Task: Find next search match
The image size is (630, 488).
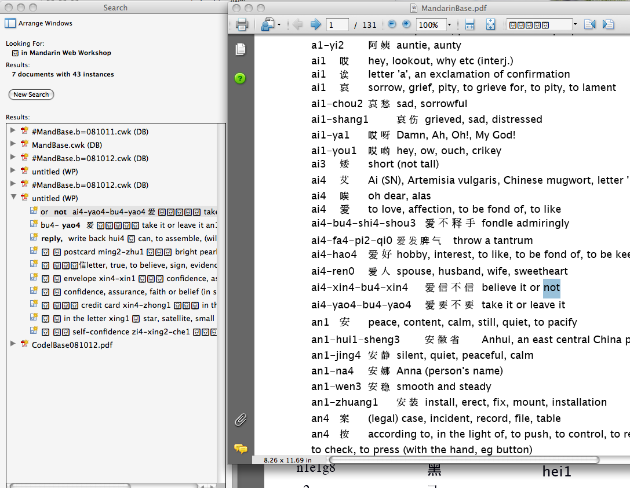Action: pyautogui.click(x=608, y=24)
